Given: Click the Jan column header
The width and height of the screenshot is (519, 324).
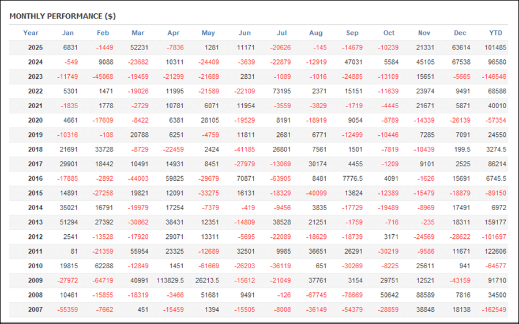Looking at the screenshot, I should click(67, 33).
